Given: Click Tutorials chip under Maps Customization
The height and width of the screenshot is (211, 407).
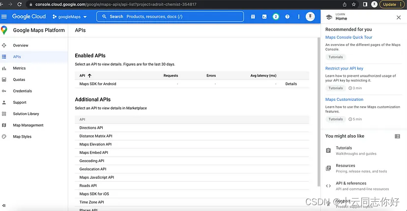Looking at the screenshot, I should point(335,119).
